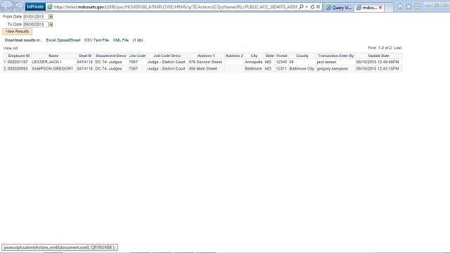Download results as CSV Text File
450x253 pixels.
[96, 40]
